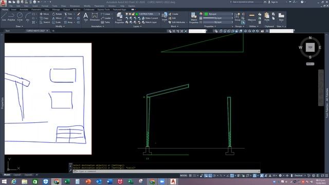Toggle object snap in status bar
This screenshot has height=185, width=329.
[x=232, y=176]
